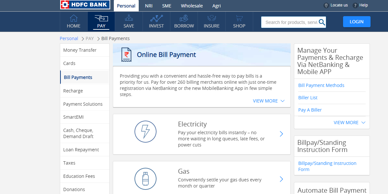
Task: Open Locate us via the pin icon
Action: click(326, 5)
